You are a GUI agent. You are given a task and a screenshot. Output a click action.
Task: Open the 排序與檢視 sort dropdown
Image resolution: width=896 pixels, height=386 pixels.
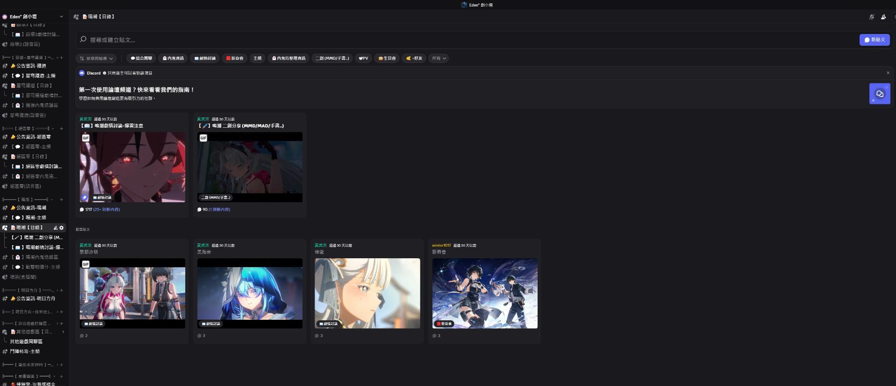tap(96, 59)
